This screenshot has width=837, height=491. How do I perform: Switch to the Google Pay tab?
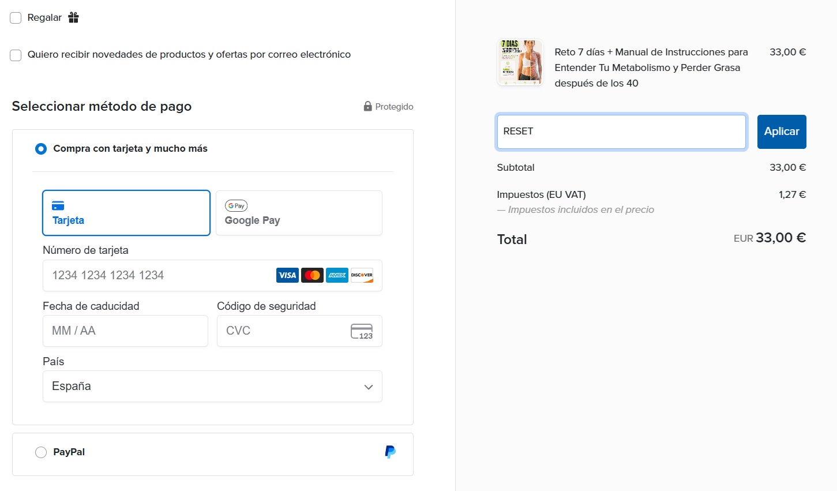[x=299, y=213]
